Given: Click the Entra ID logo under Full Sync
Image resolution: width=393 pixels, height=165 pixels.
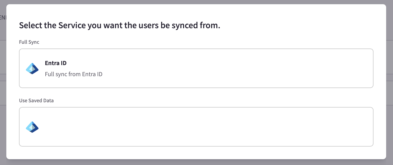Looking at the screenshot, I should tap(32, 69).
